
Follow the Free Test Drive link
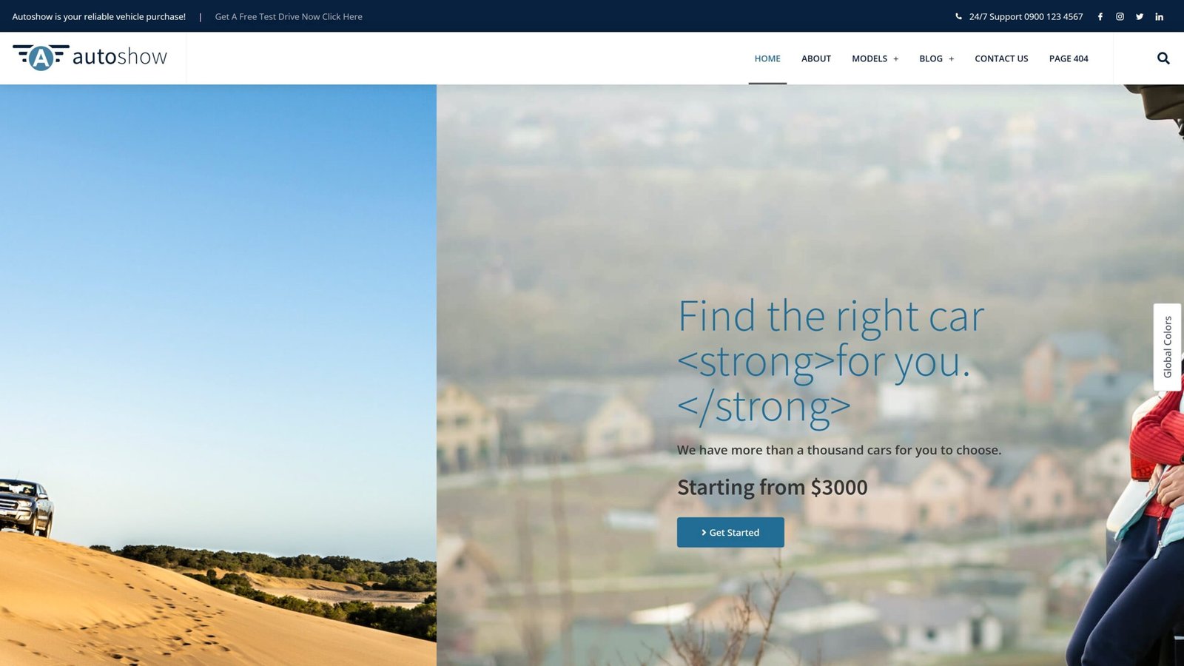pyautogui.click(x=289, y=16)
